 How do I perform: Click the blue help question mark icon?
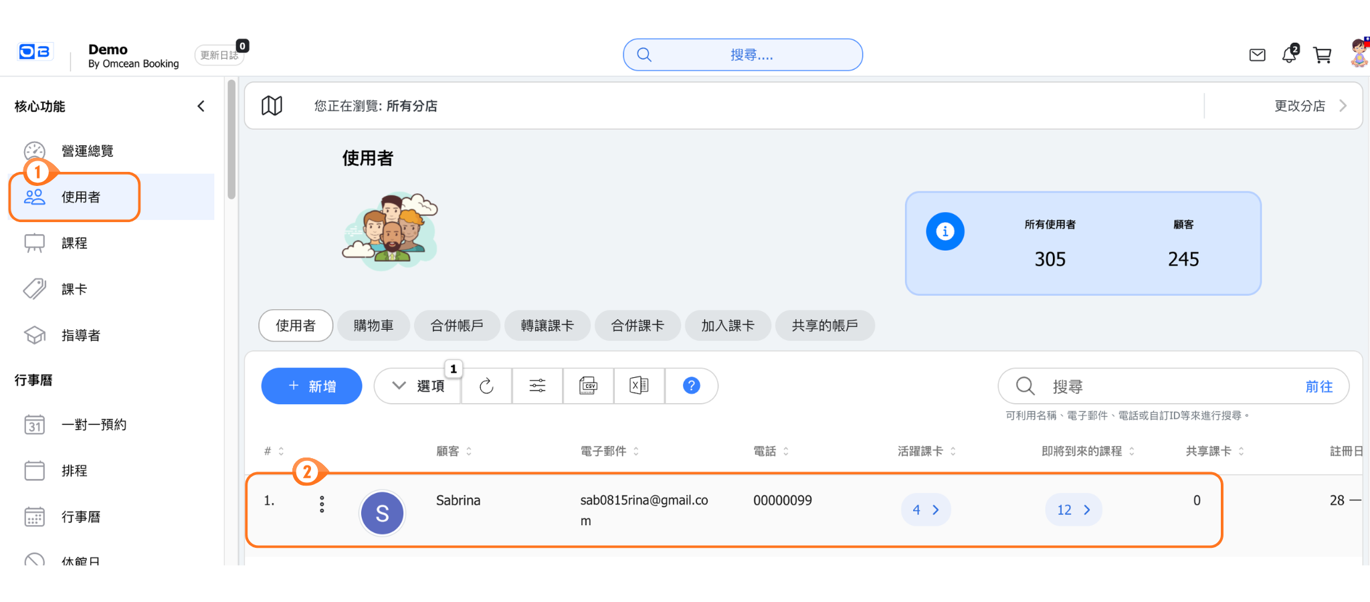pyautogui.click(x=691, y=386)
